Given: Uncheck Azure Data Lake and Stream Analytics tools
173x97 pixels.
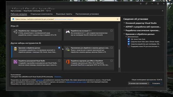Looking at the screenshot, I should 129,41.
